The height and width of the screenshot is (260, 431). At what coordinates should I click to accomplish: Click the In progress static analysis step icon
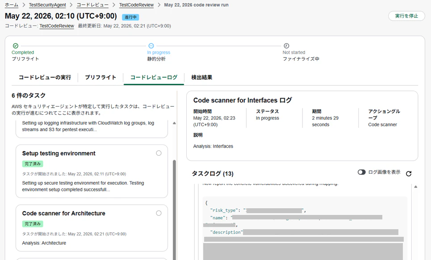pos(151,45)
